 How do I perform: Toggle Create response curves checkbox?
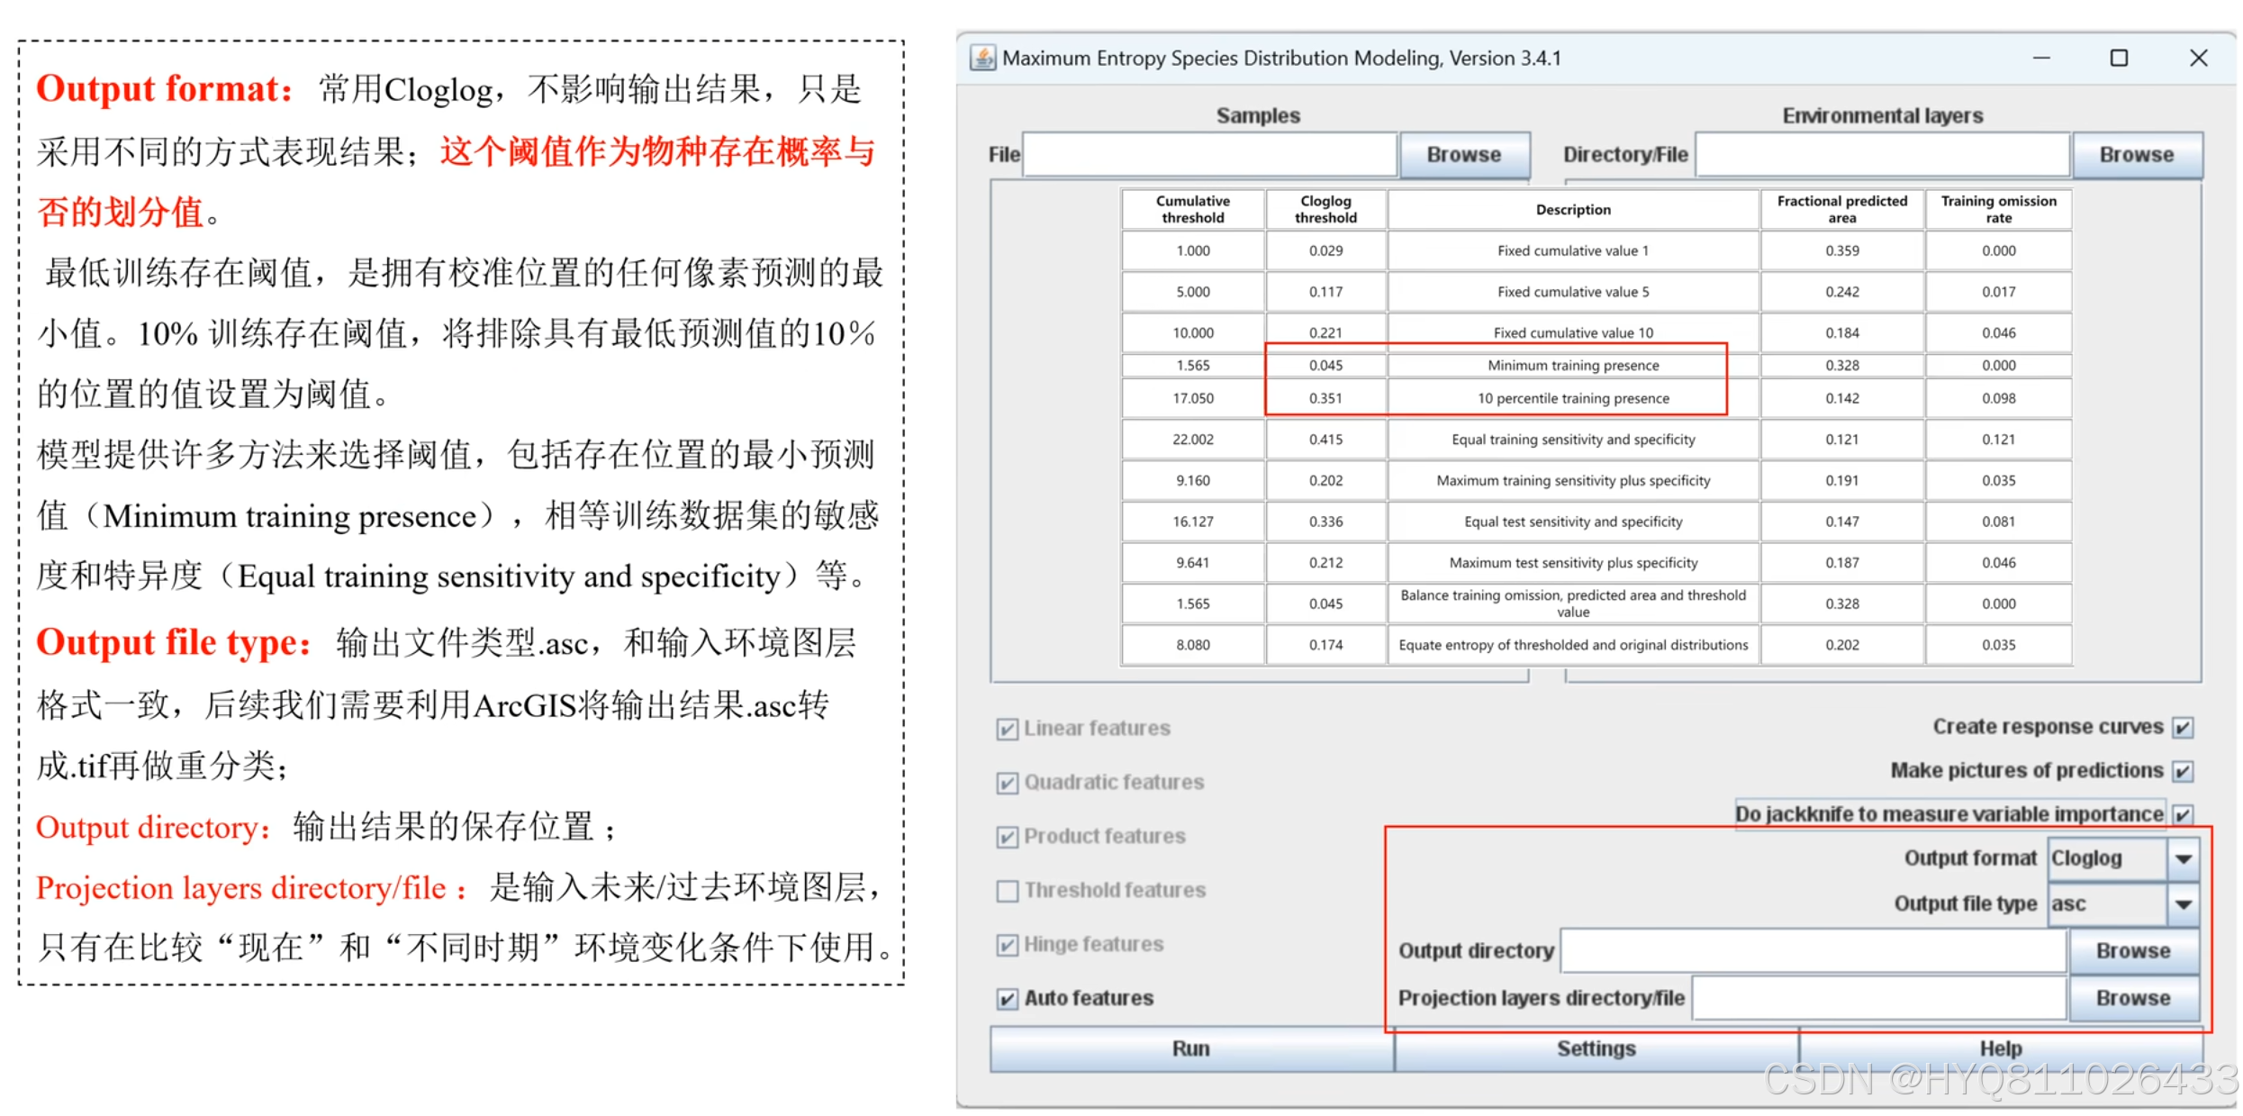tap(2183, 728)
